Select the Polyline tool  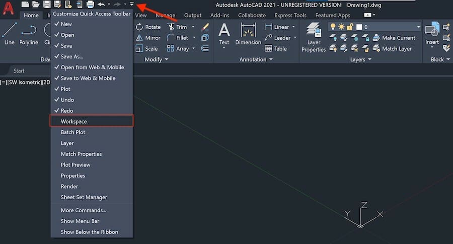click(29, 34)
